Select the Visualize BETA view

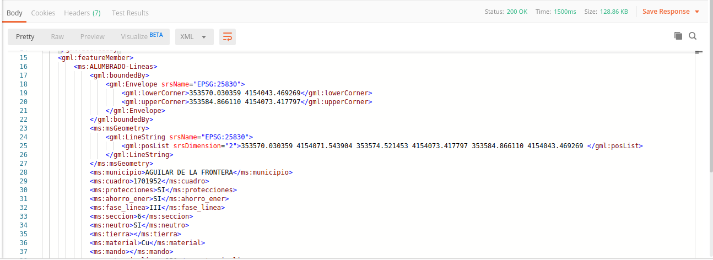click(x=142, y=37)
